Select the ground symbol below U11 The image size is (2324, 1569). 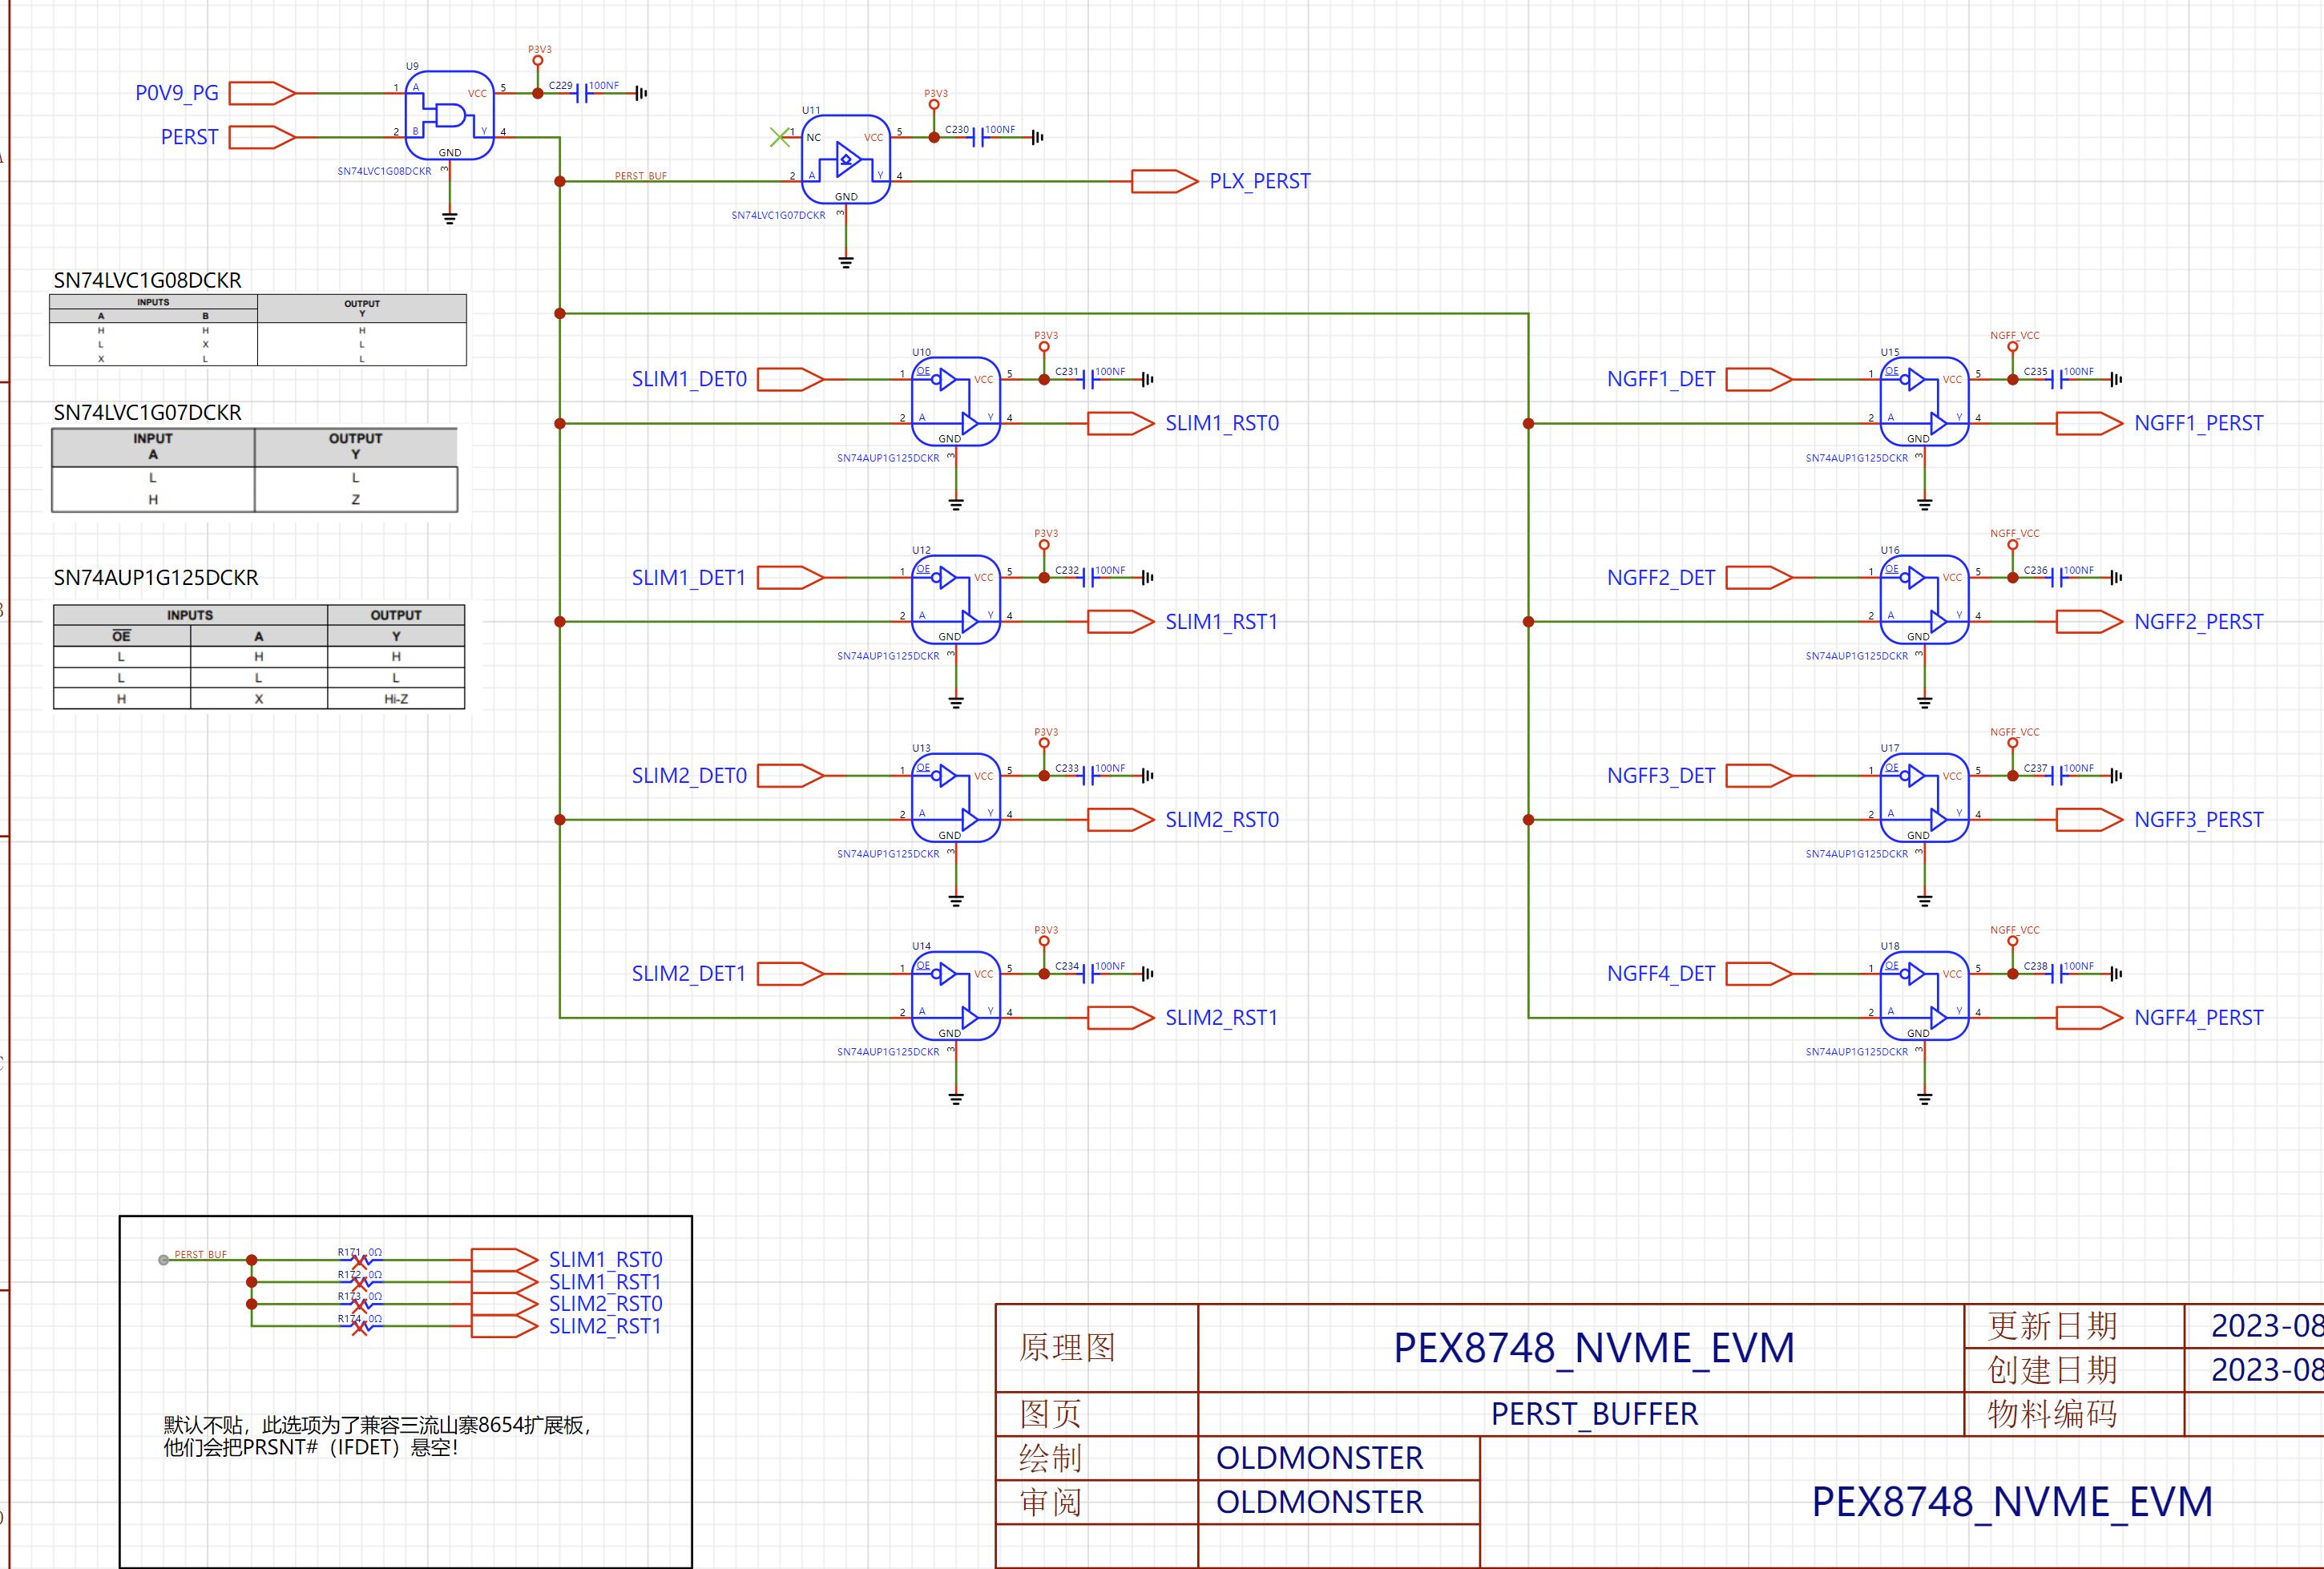pos(846,261)
